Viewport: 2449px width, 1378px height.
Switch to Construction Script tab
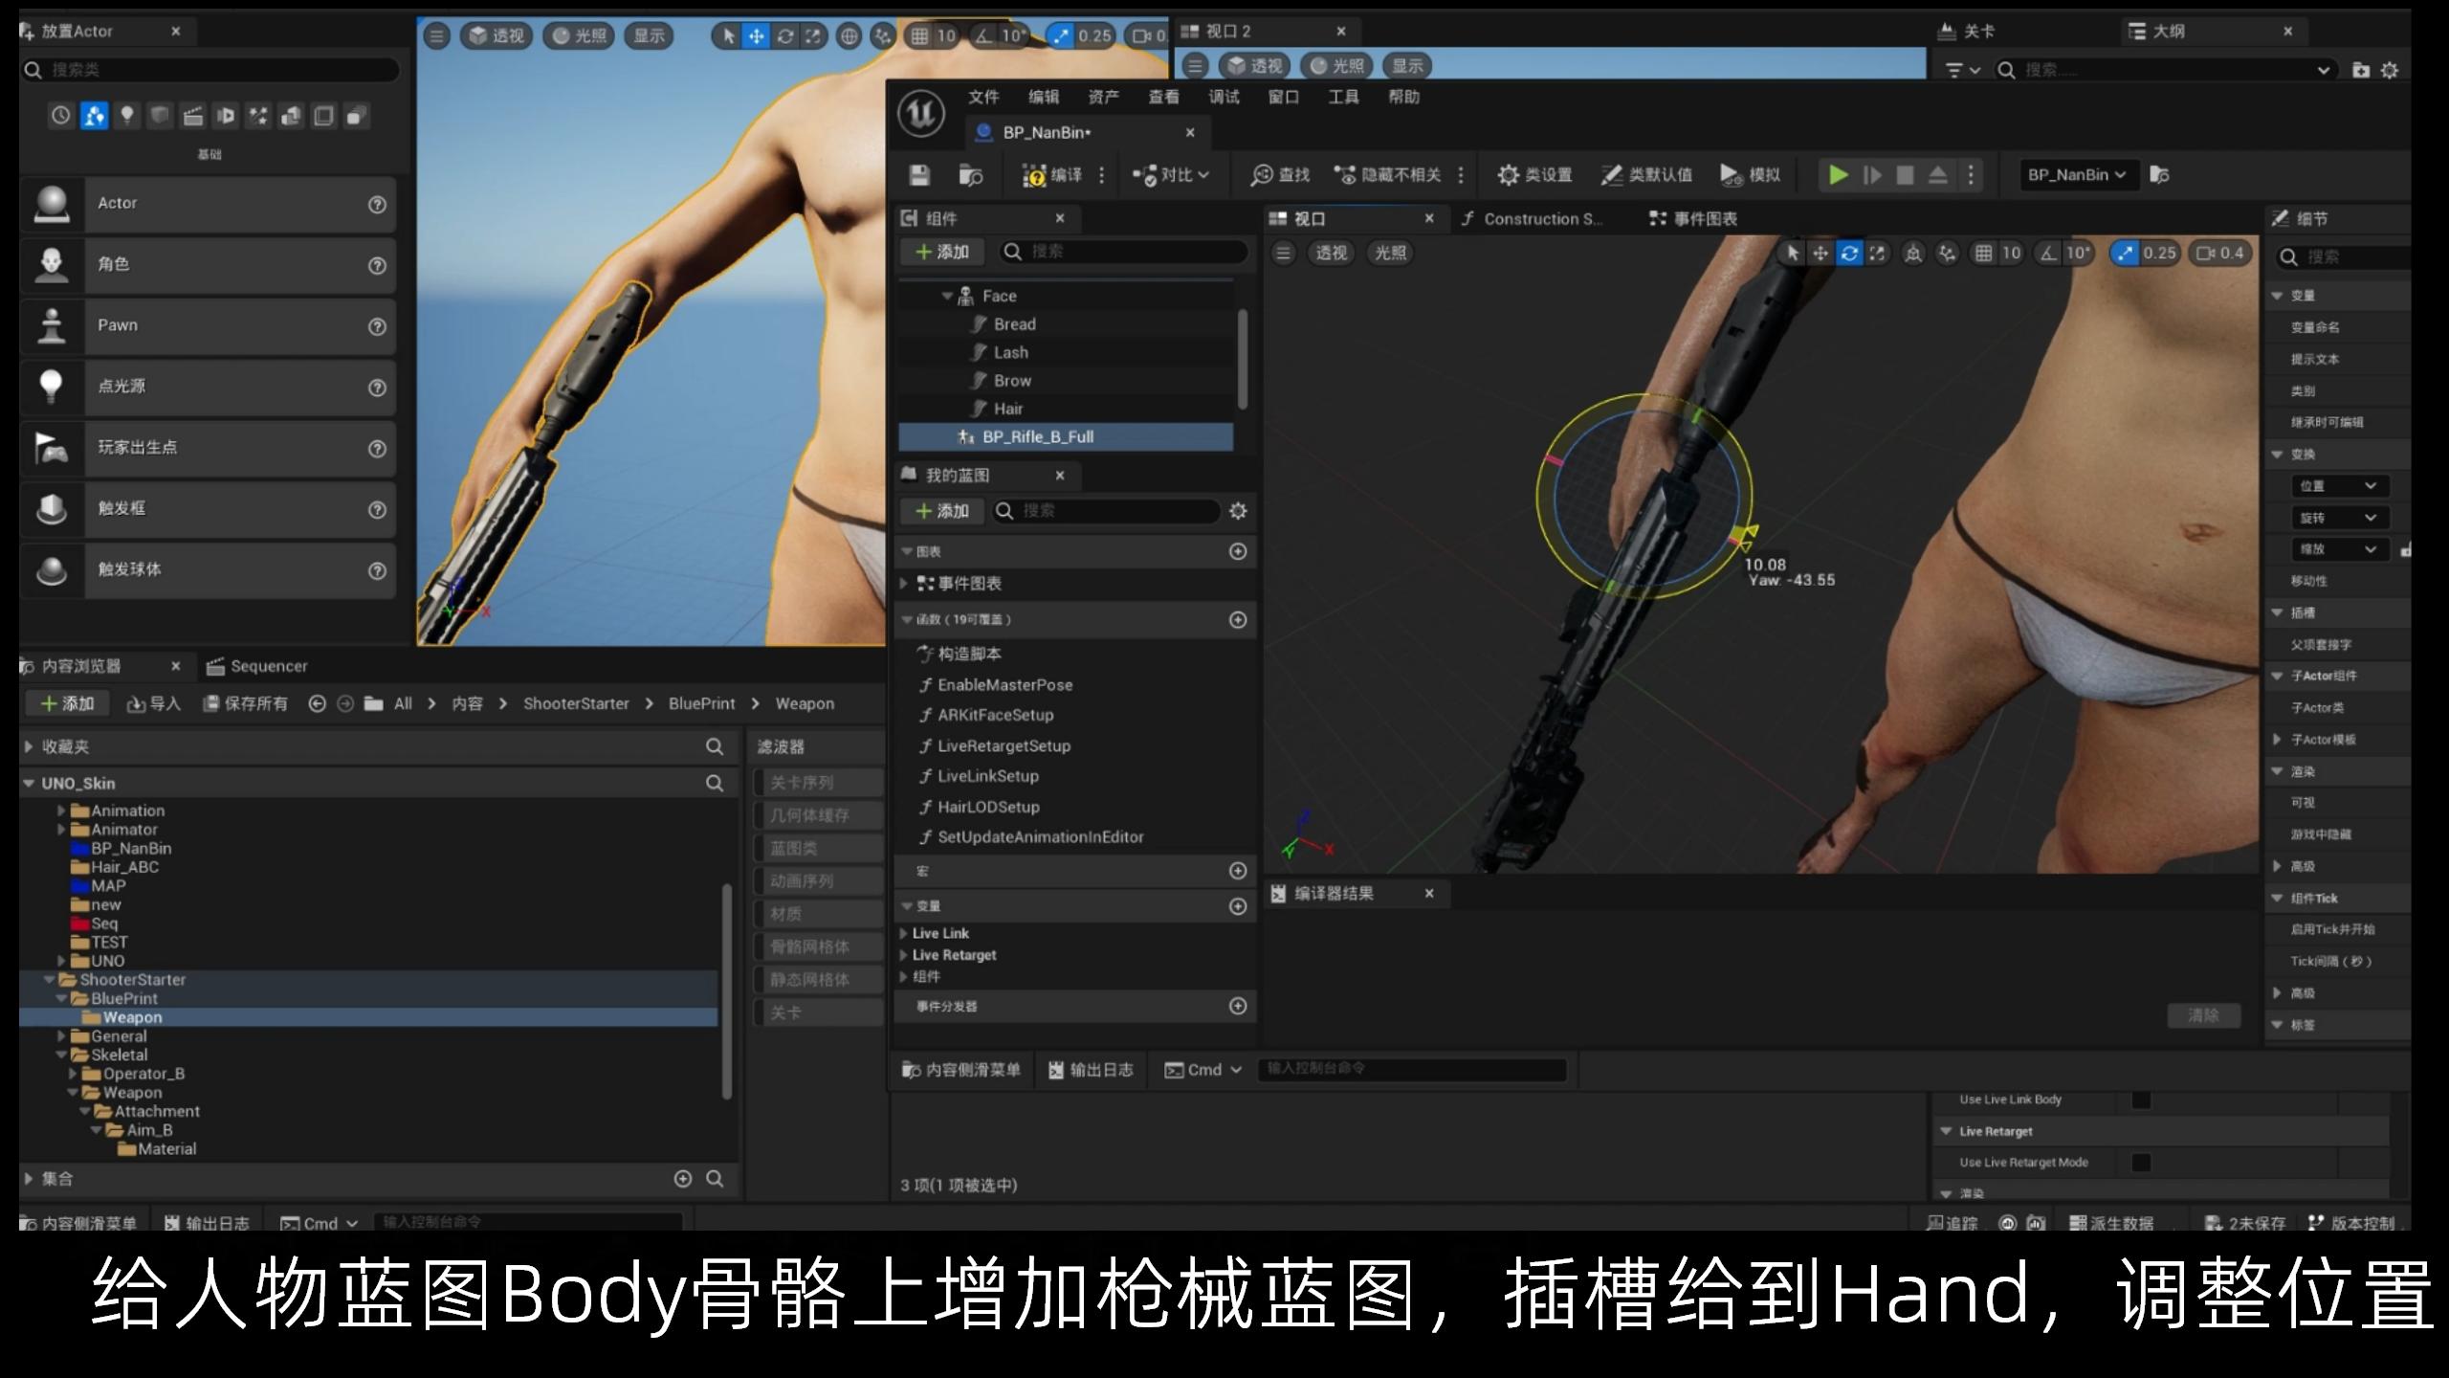click(x=1531, y=219)
